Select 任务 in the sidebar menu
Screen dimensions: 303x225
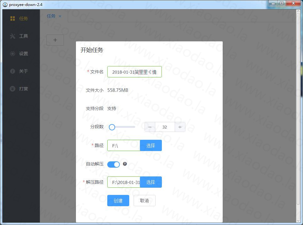[20, 18]
